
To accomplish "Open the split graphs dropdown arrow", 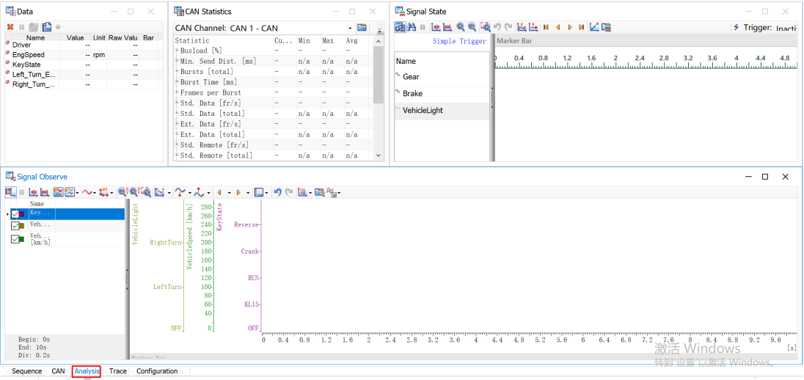I will point(77,193).
